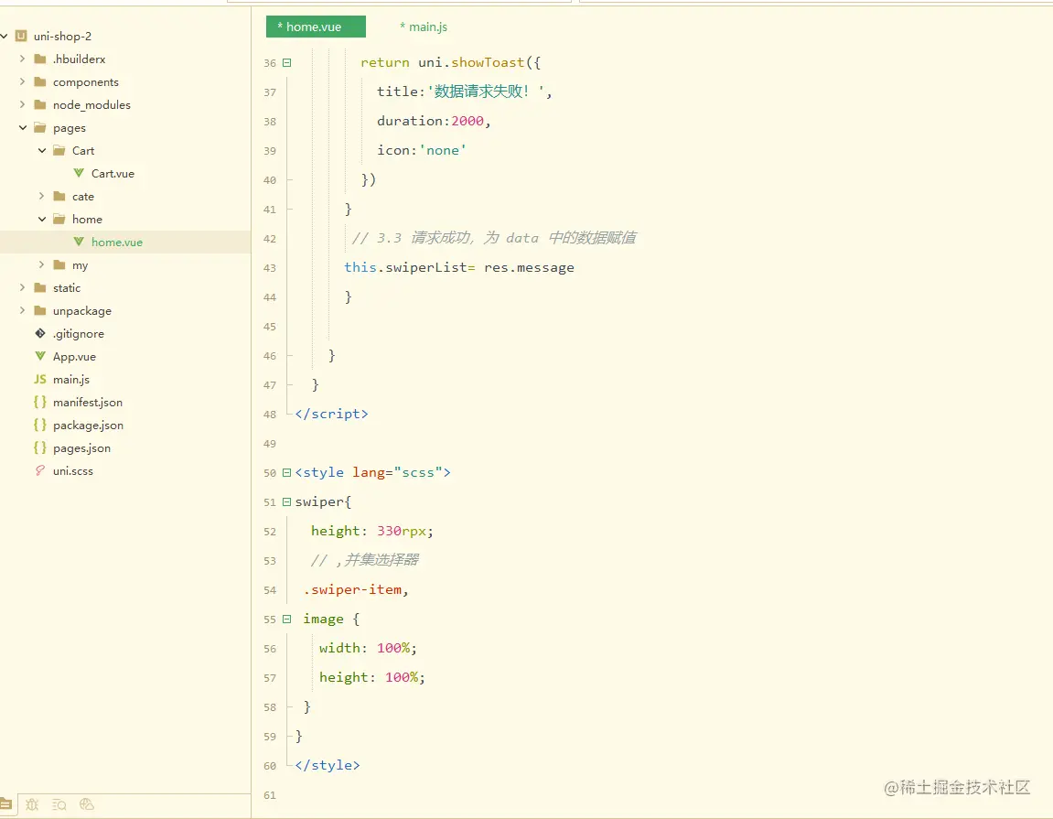Expand the cate folder arrow
Screen dimensions: 1053x819
[x=42, y=196]
